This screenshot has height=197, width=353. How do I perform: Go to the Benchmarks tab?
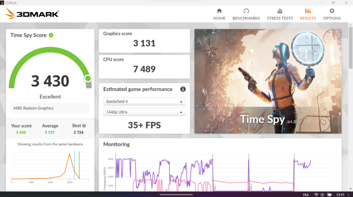[x=246, y=14]
